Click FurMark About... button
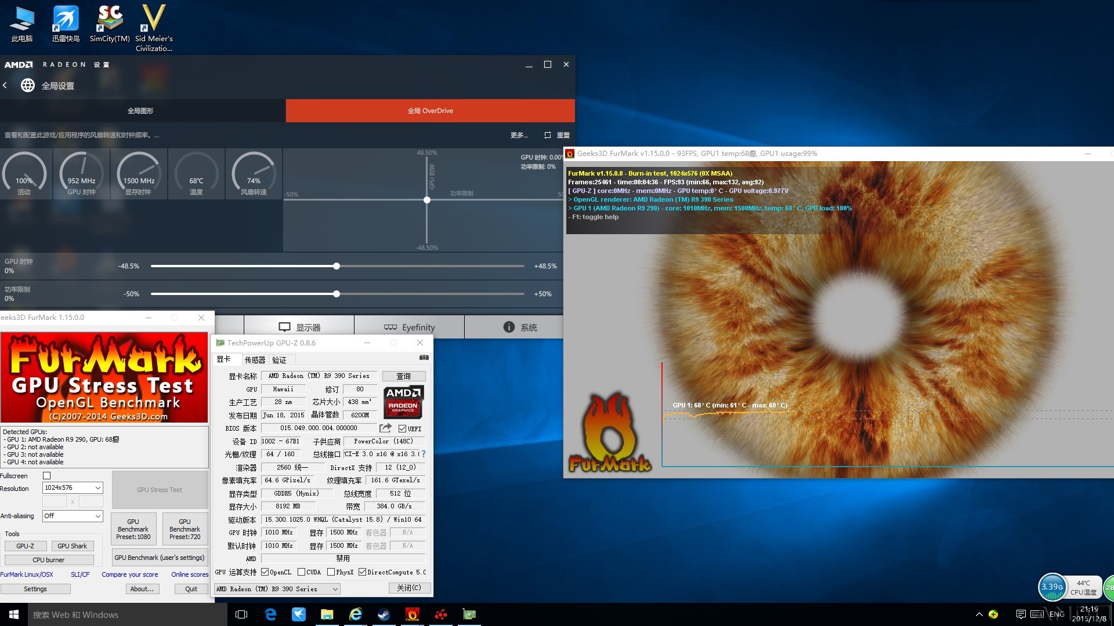 142,589
